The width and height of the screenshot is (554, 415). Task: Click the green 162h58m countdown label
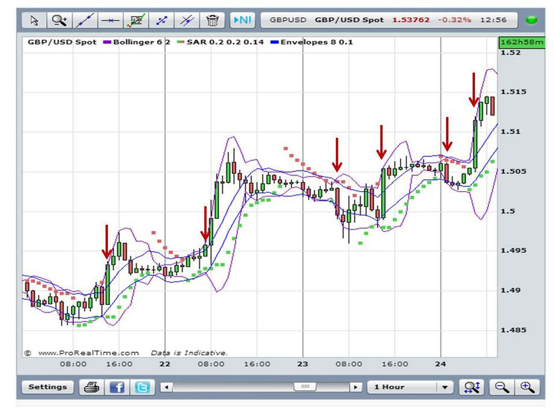(522, 42)
